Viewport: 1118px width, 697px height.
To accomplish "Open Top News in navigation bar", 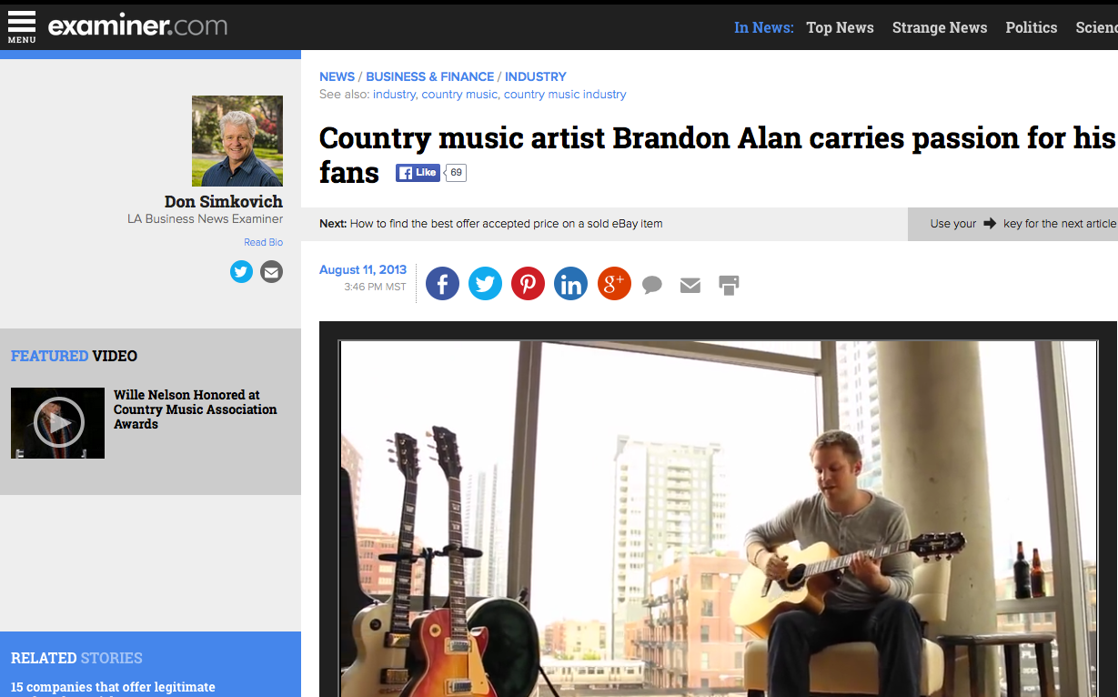I will (x=840, y=27).
